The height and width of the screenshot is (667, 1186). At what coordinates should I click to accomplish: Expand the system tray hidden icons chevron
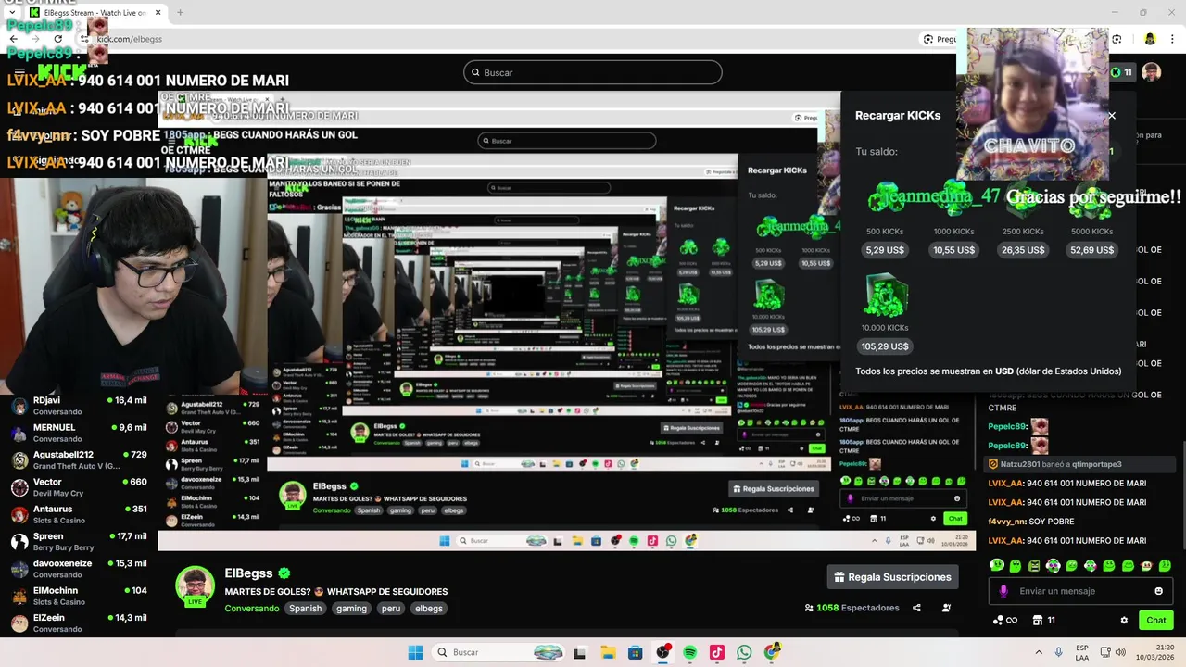(x=1038, y=652)
